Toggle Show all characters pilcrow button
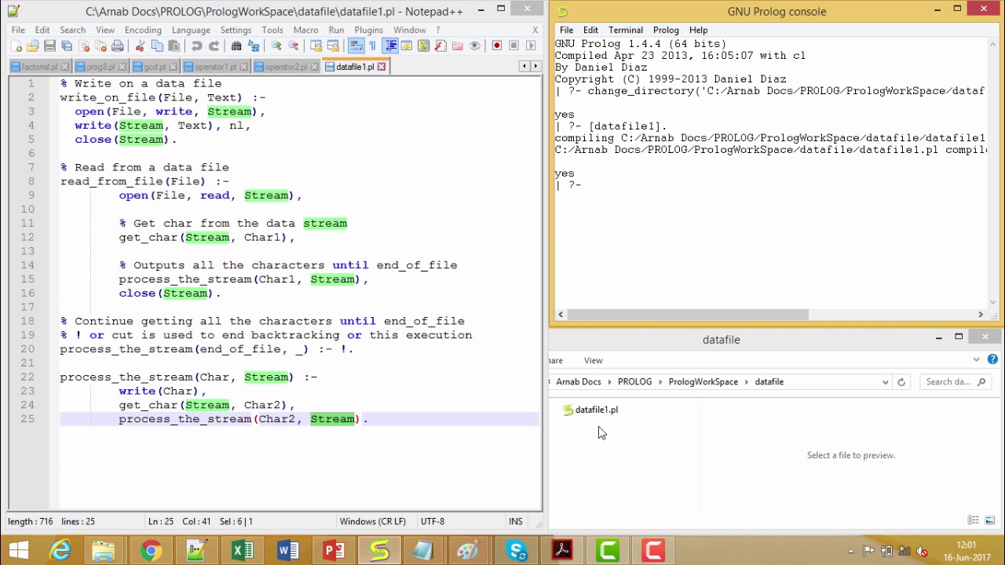The width and height of the screenshot is (1005, 565). 372,46
